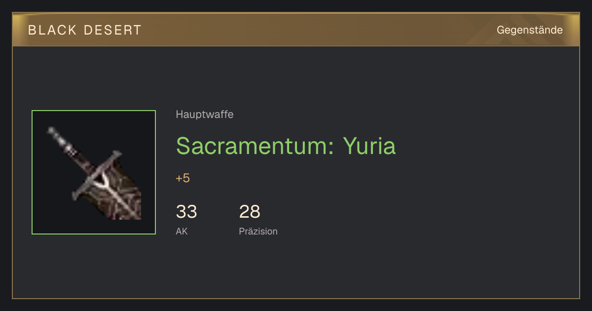Image resolution: width=592 pixels, height=311 pixels.
Task: Click the Präzision value 28
Action: [x=250, y=212]
